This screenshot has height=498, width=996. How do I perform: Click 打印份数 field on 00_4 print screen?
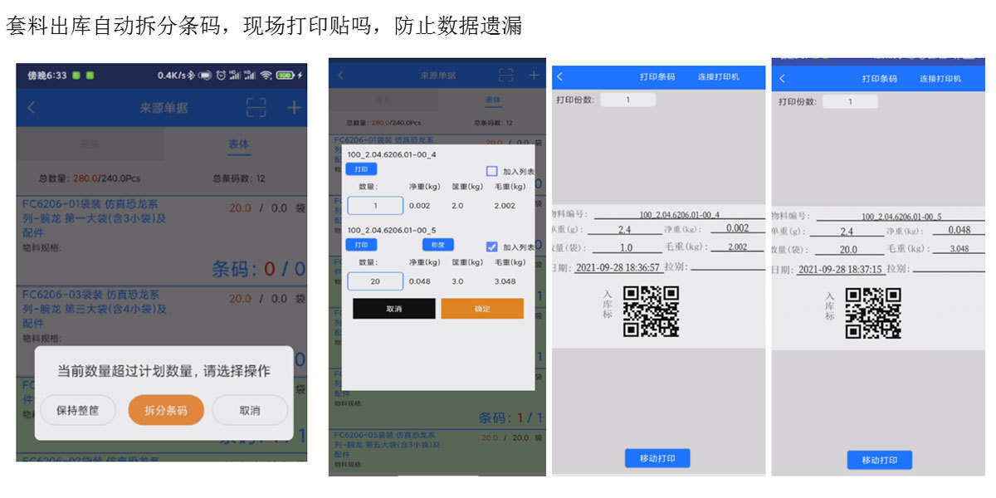tap(627, 100)
